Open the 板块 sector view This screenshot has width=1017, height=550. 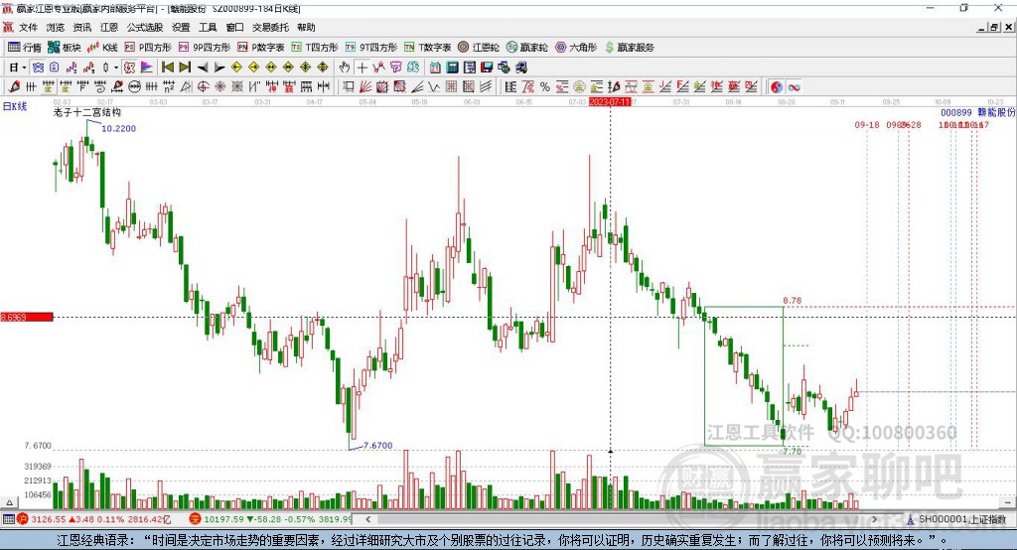pos(65,48)
